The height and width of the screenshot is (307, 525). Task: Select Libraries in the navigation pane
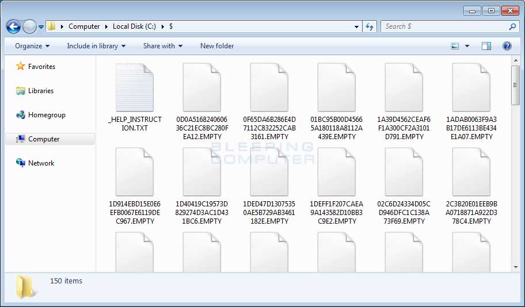(x=41, y=91)
